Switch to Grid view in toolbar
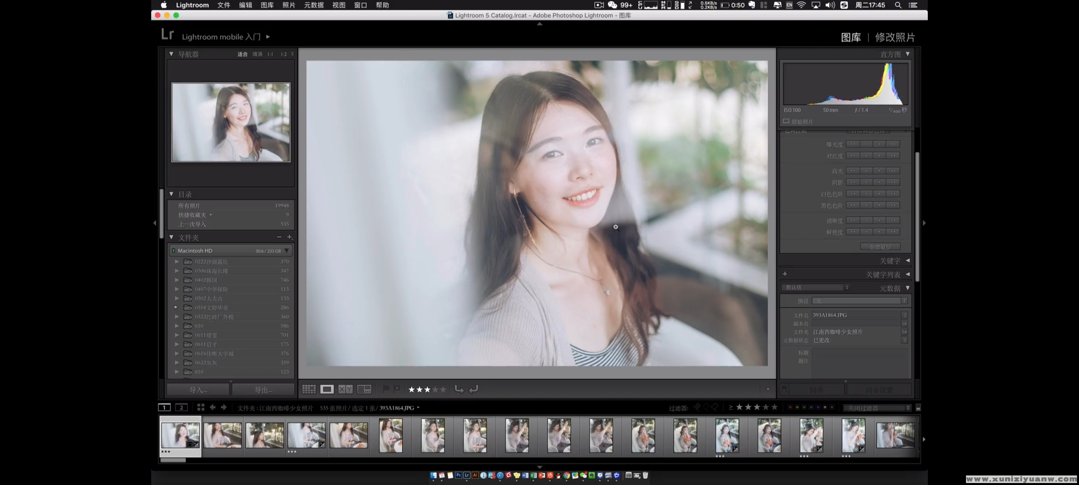The image size is (1079, 485). (x=309, y=390)
